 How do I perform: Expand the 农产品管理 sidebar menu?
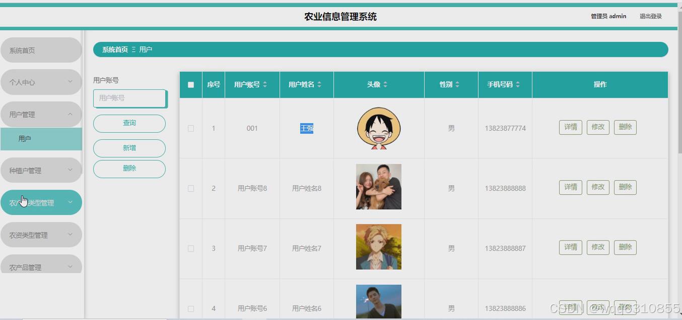tap(41, 265)
